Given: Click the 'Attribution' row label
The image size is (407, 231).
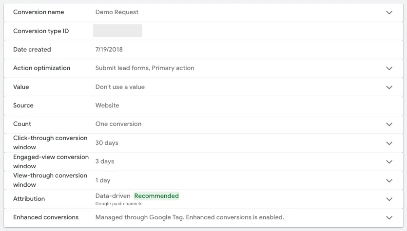Looking at the screenshot, I should point(29,199).
